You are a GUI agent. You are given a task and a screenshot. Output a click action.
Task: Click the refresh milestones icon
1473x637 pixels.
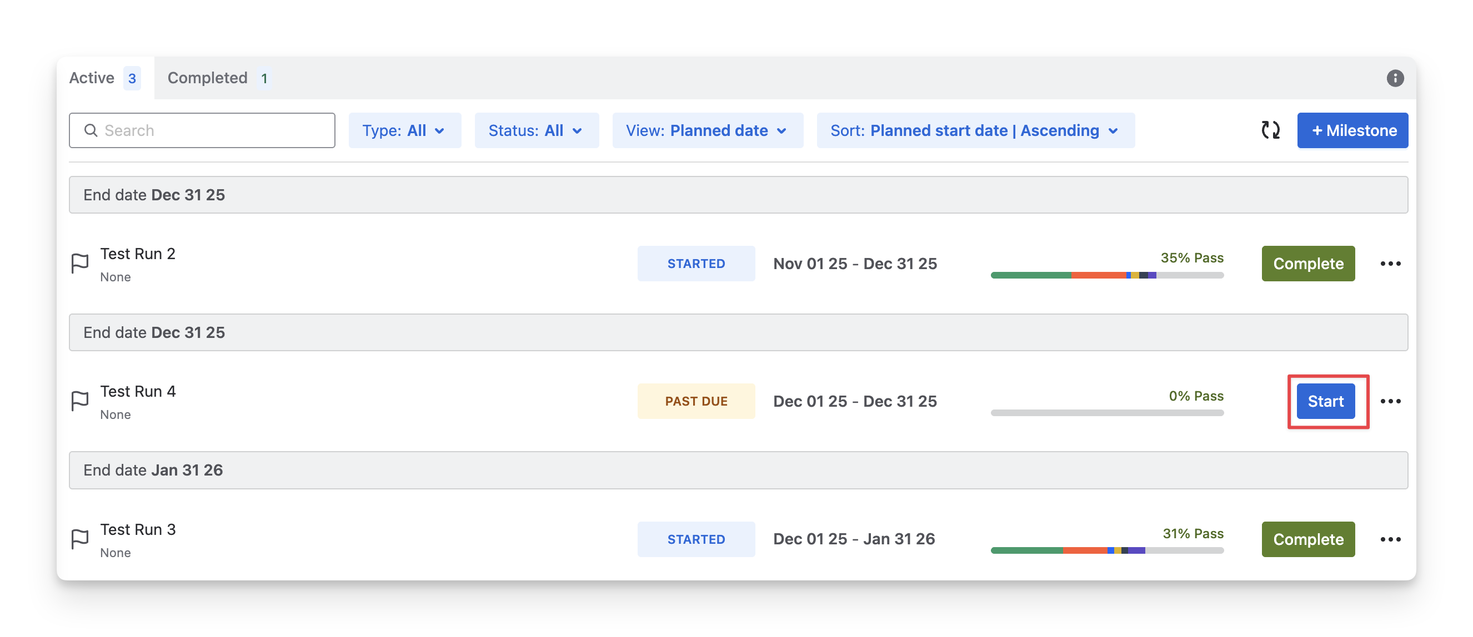pos(1270,130)
